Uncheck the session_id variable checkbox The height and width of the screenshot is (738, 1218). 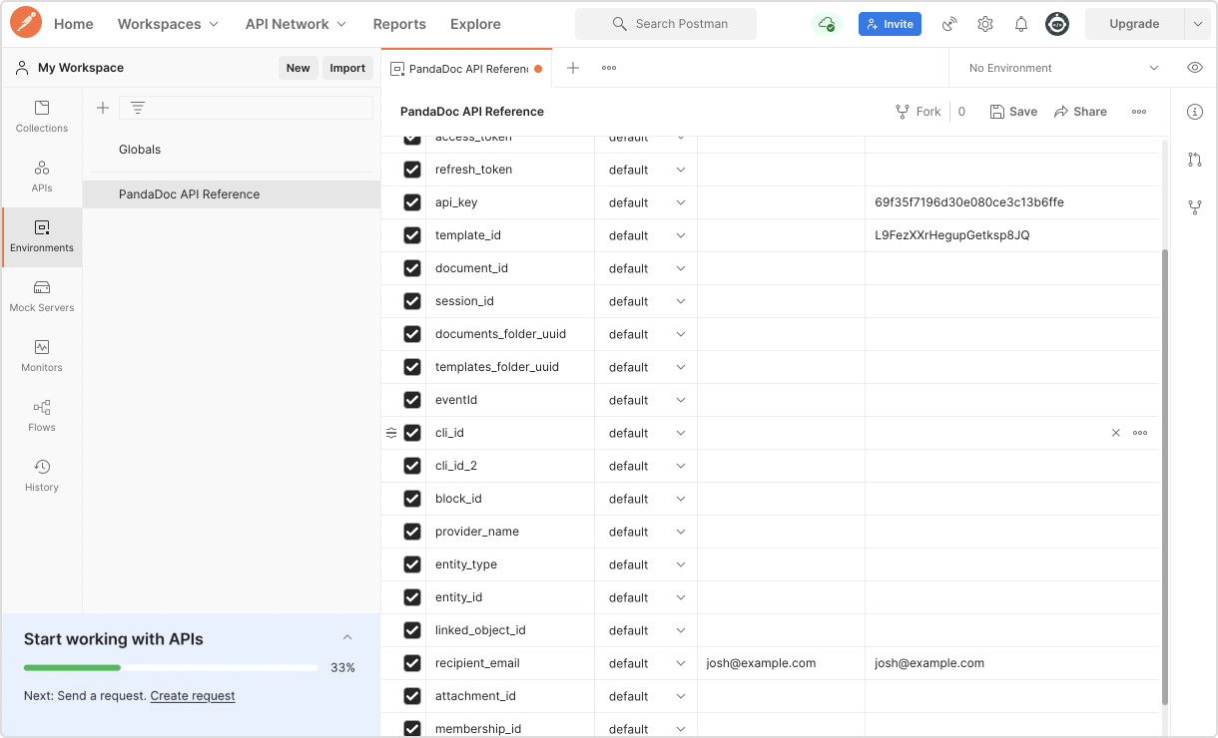click(x=412, y=301)
